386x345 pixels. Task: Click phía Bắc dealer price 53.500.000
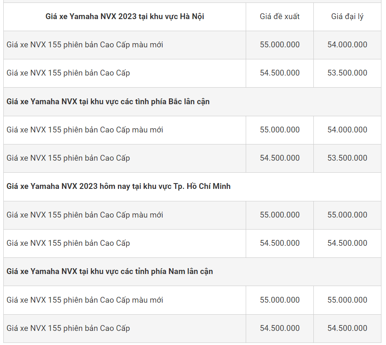point(347,158)
